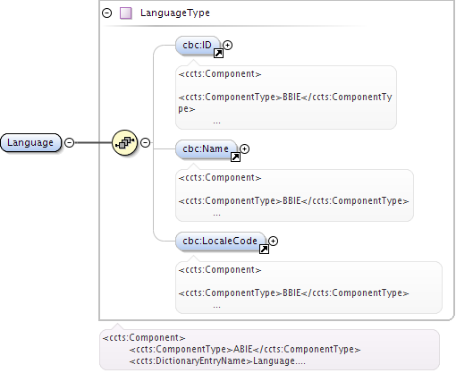
Task: Select the cbc:ID element node
Action: (x=198, y=46)
